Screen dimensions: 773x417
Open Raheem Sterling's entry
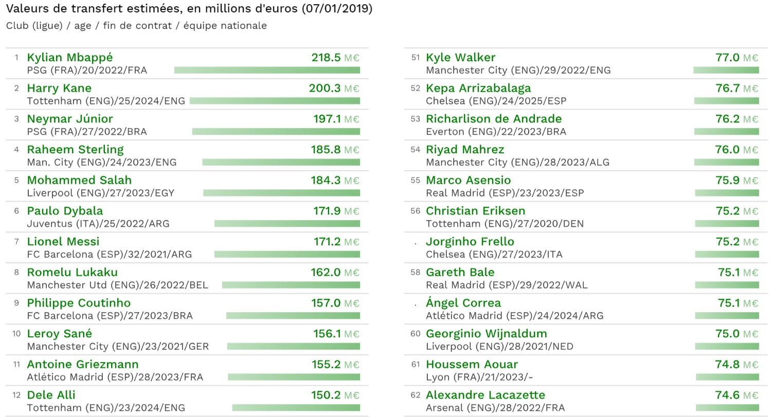75,150
